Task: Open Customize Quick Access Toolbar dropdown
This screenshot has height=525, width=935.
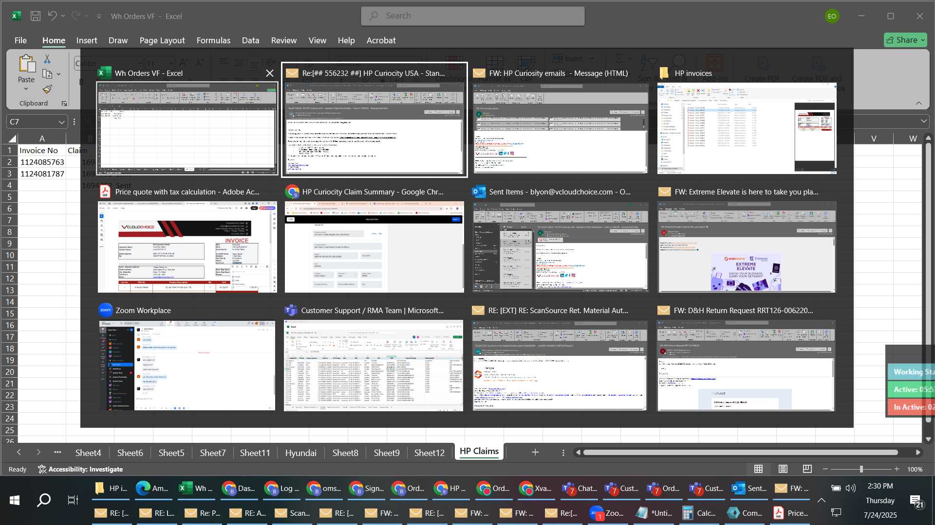Action: click(99, 17)
